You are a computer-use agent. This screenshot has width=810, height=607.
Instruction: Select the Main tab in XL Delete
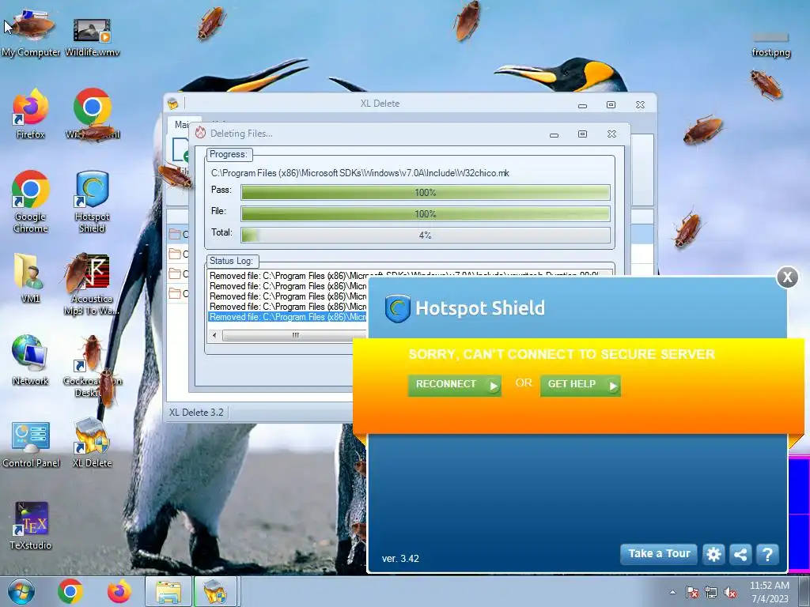[180, 124]
